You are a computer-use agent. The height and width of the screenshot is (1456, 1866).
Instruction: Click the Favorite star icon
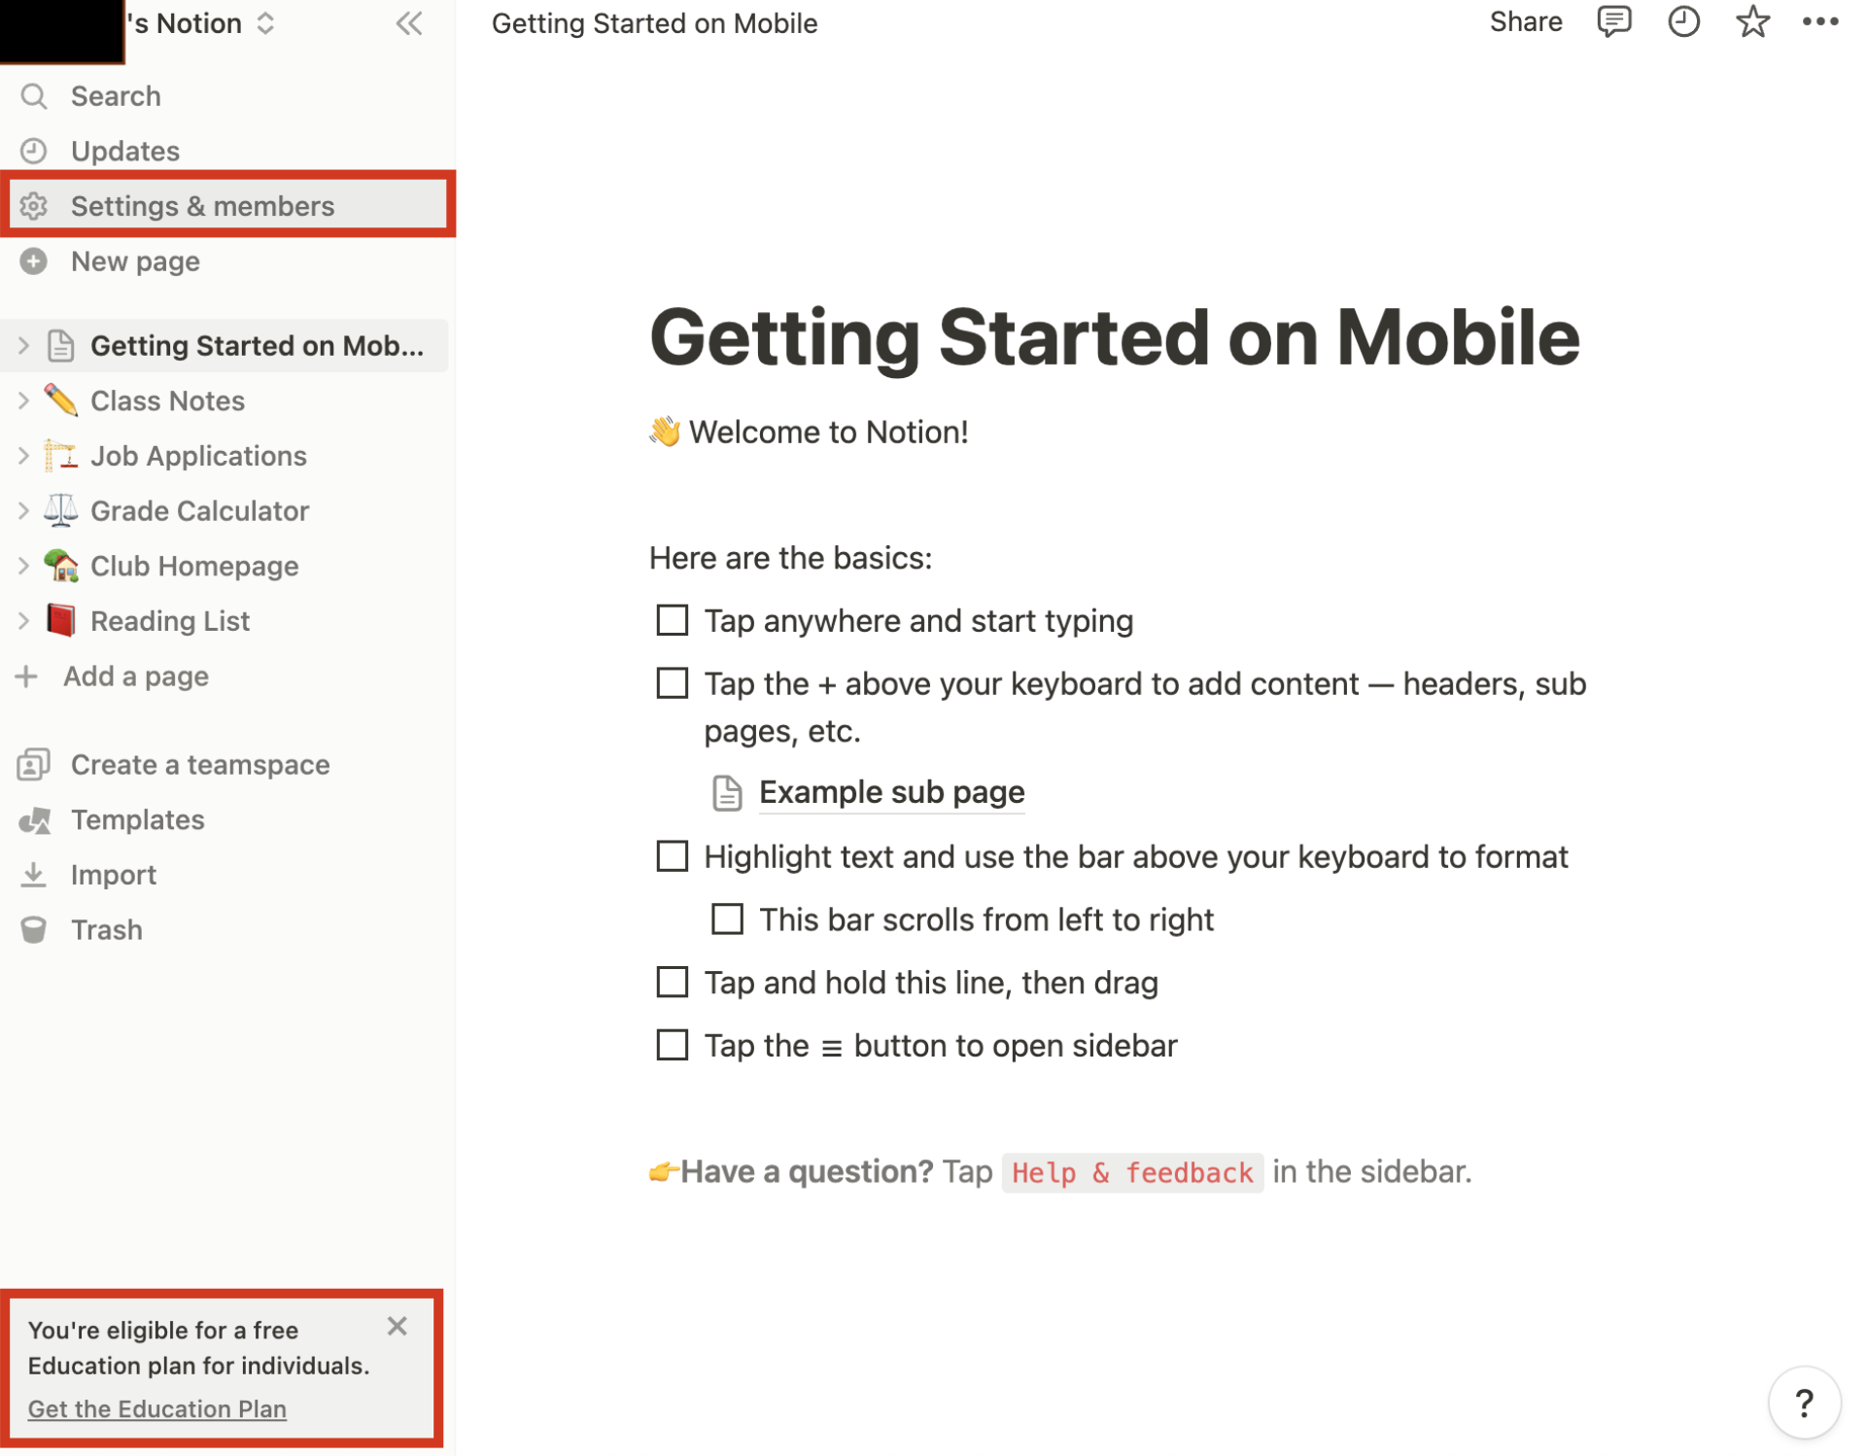[x=1752, y=22]
